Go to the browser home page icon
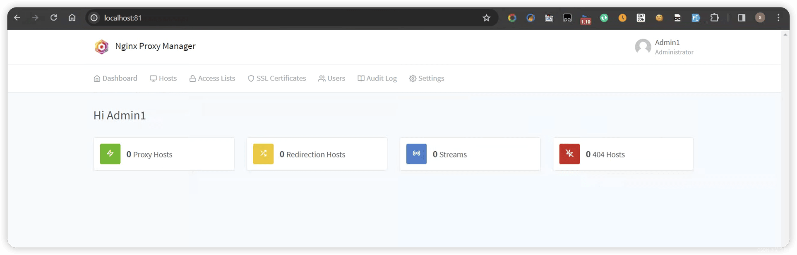Viewport: 797px width, 255px height. (72, 18)
